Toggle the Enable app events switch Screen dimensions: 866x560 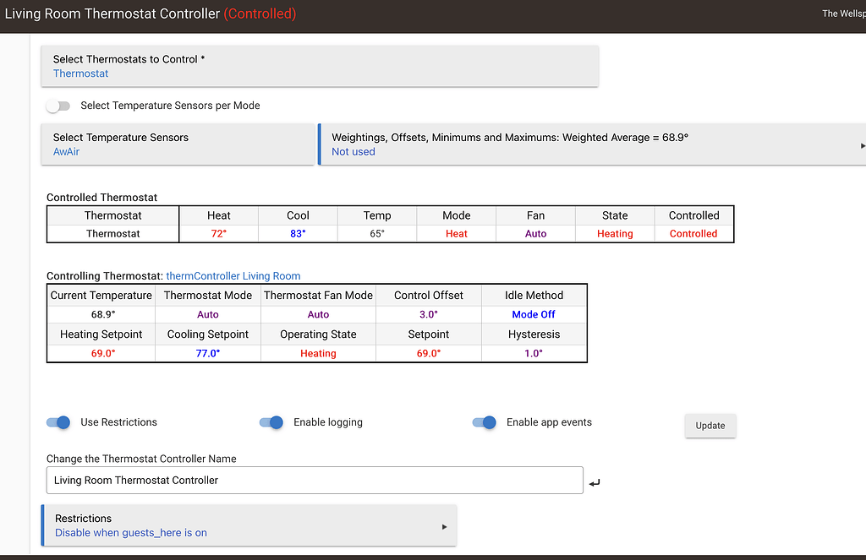pos(485,422)
